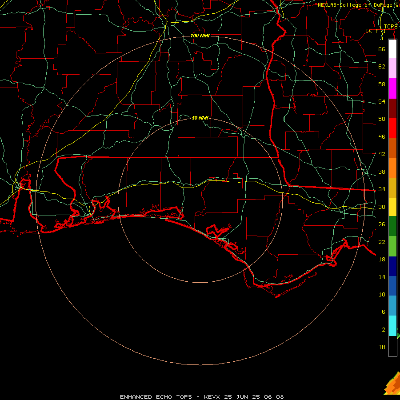The height and width of the screenshot is (400, 400).
Task: Click the '50 NMI' range ring label
Action: tap(200, 118)
